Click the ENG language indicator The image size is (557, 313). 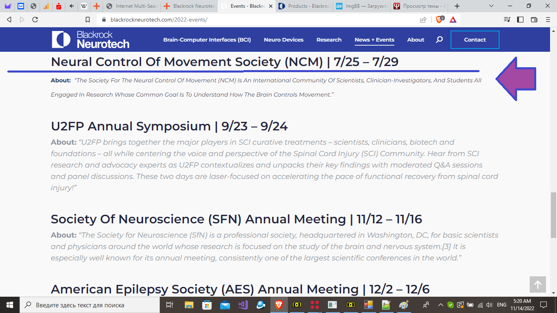[502, 305]
